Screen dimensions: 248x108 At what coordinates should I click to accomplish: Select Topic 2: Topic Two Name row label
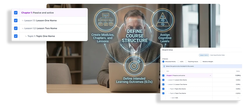[x=178, y=93]
